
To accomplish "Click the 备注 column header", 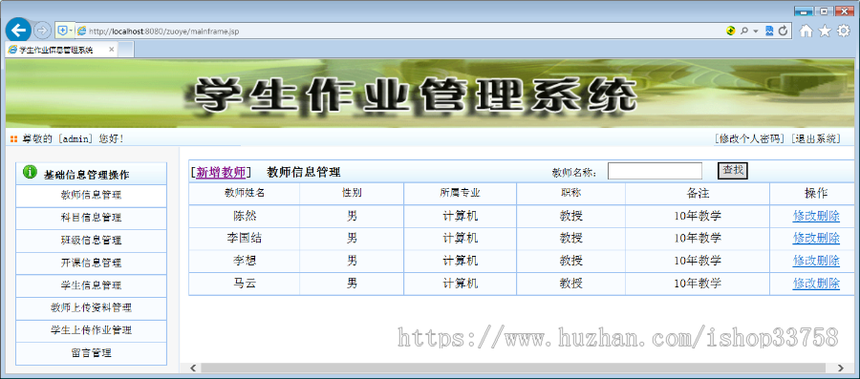I will point(698,194).
